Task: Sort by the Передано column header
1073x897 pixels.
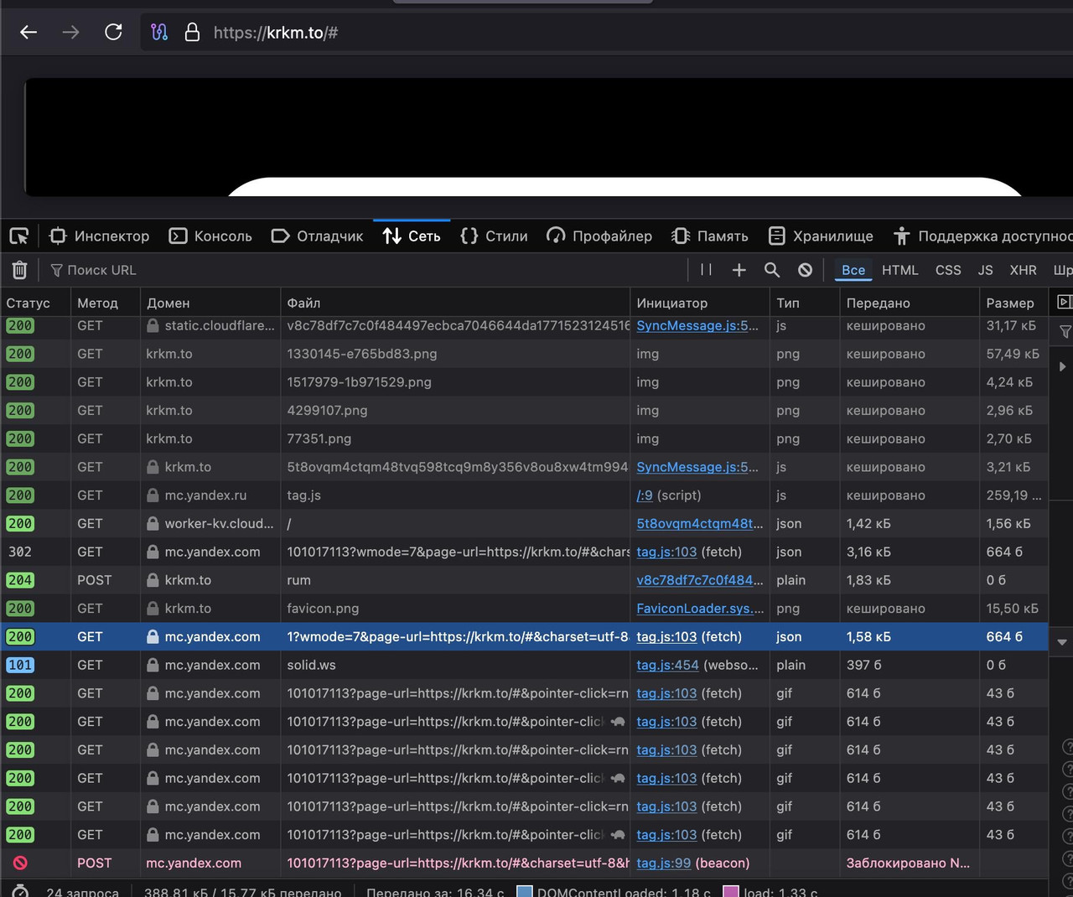Action: (909, 303)
